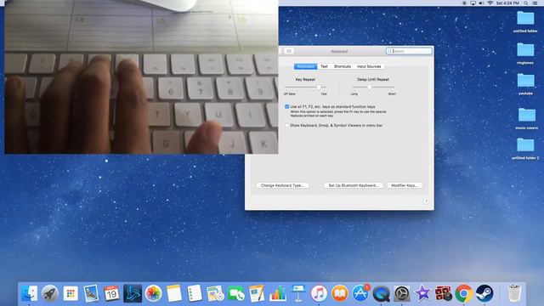544x306 pixels.
Task: Click Modifier Keys button
Action: pyautogui.click(x=405, y=185)
